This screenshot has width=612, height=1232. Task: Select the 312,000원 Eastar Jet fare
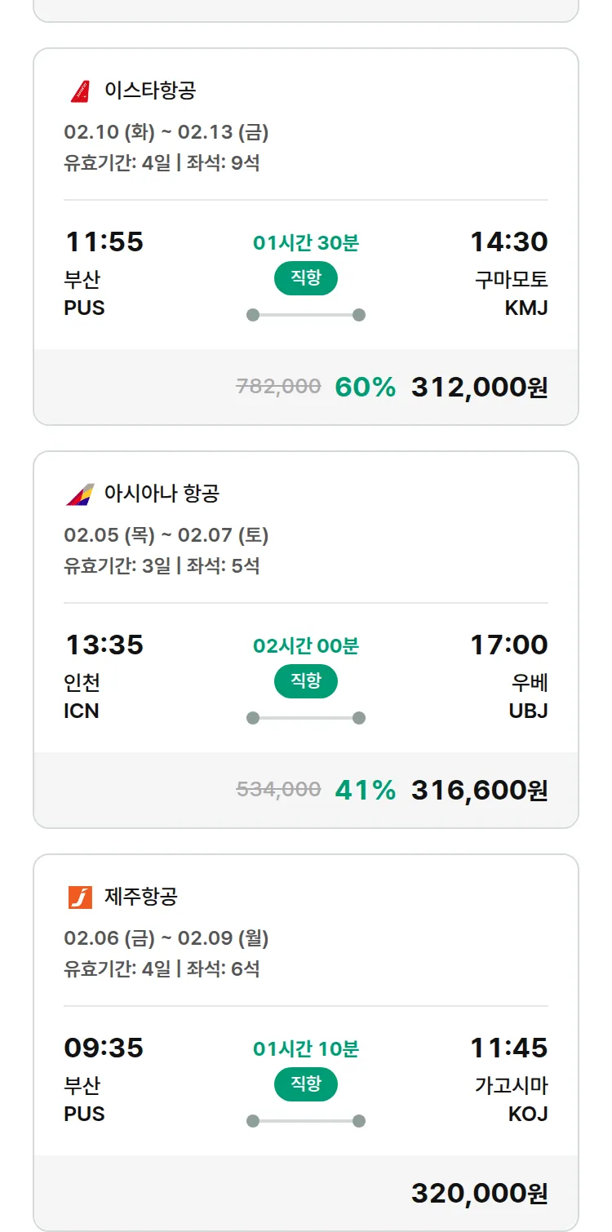pos(479,387)
